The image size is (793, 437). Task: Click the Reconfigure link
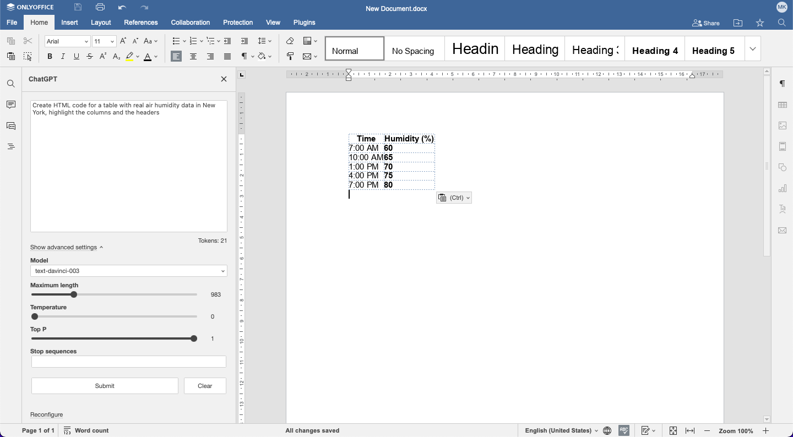pos(47,414)
